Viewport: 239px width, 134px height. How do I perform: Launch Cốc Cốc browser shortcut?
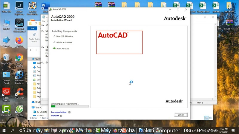pyautogui.click(x=19, y=111)
